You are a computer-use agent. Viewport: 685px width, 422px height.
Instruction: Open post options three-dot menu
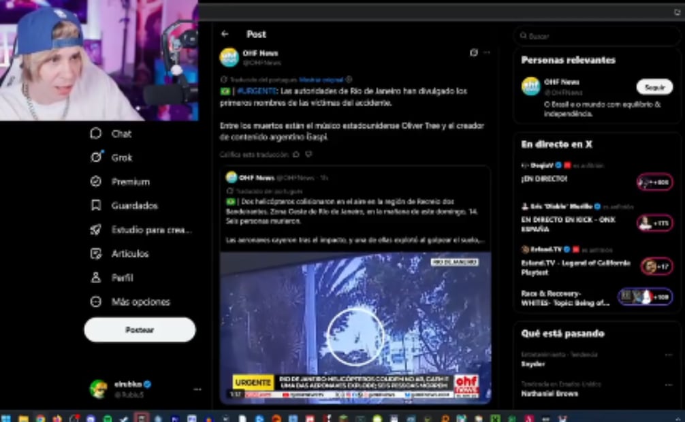click(x=487, y=52)
